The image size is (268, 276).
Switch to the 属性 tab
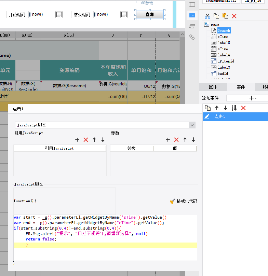coord(213,87)
